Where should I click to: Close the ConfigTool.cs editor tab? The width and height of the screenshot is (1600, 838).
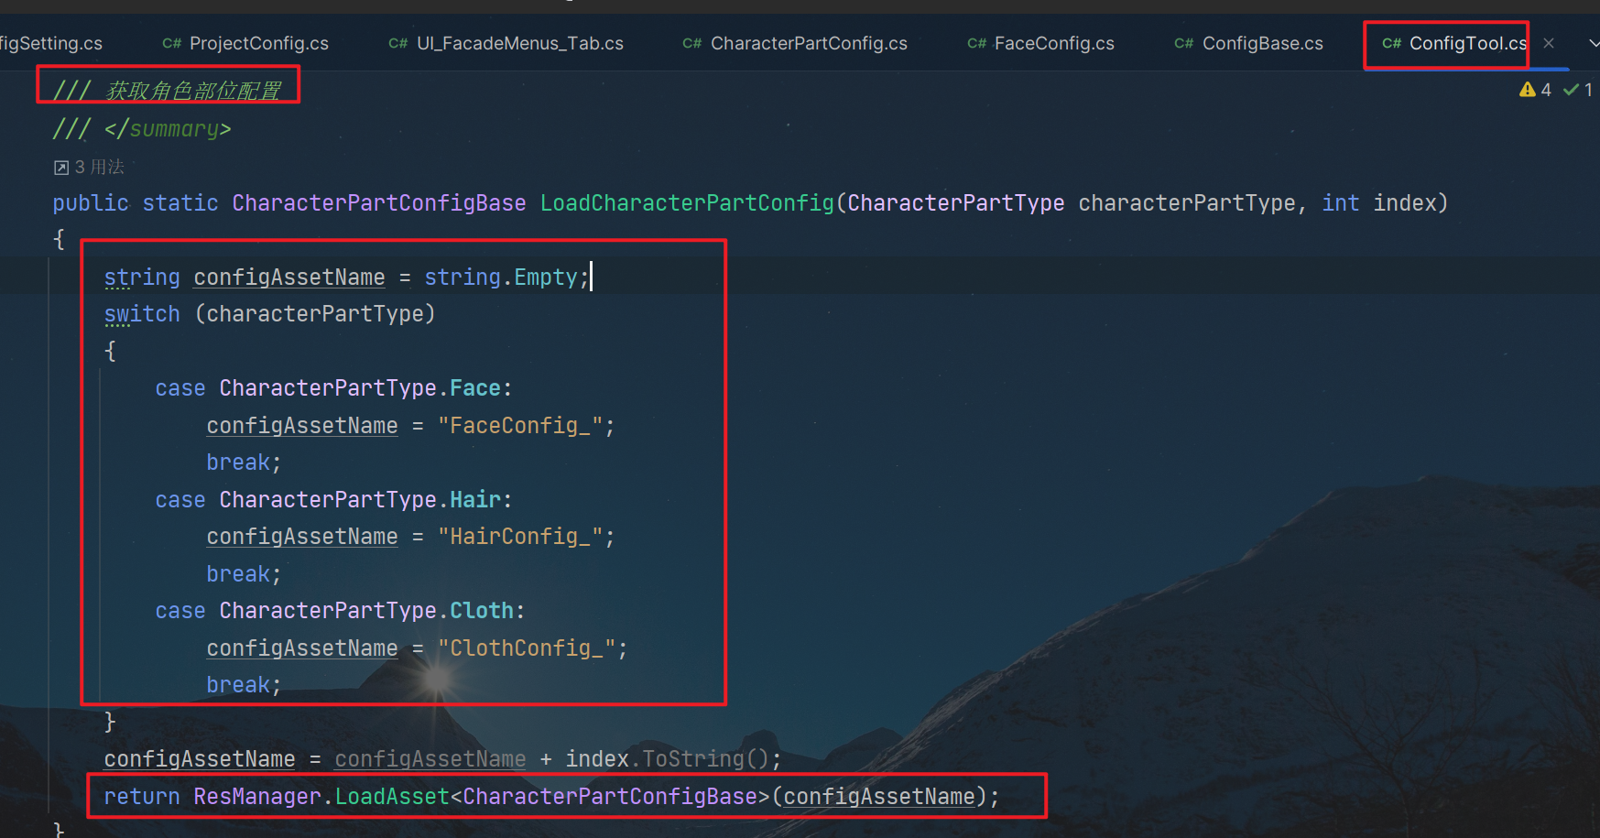pos(1549,43)
